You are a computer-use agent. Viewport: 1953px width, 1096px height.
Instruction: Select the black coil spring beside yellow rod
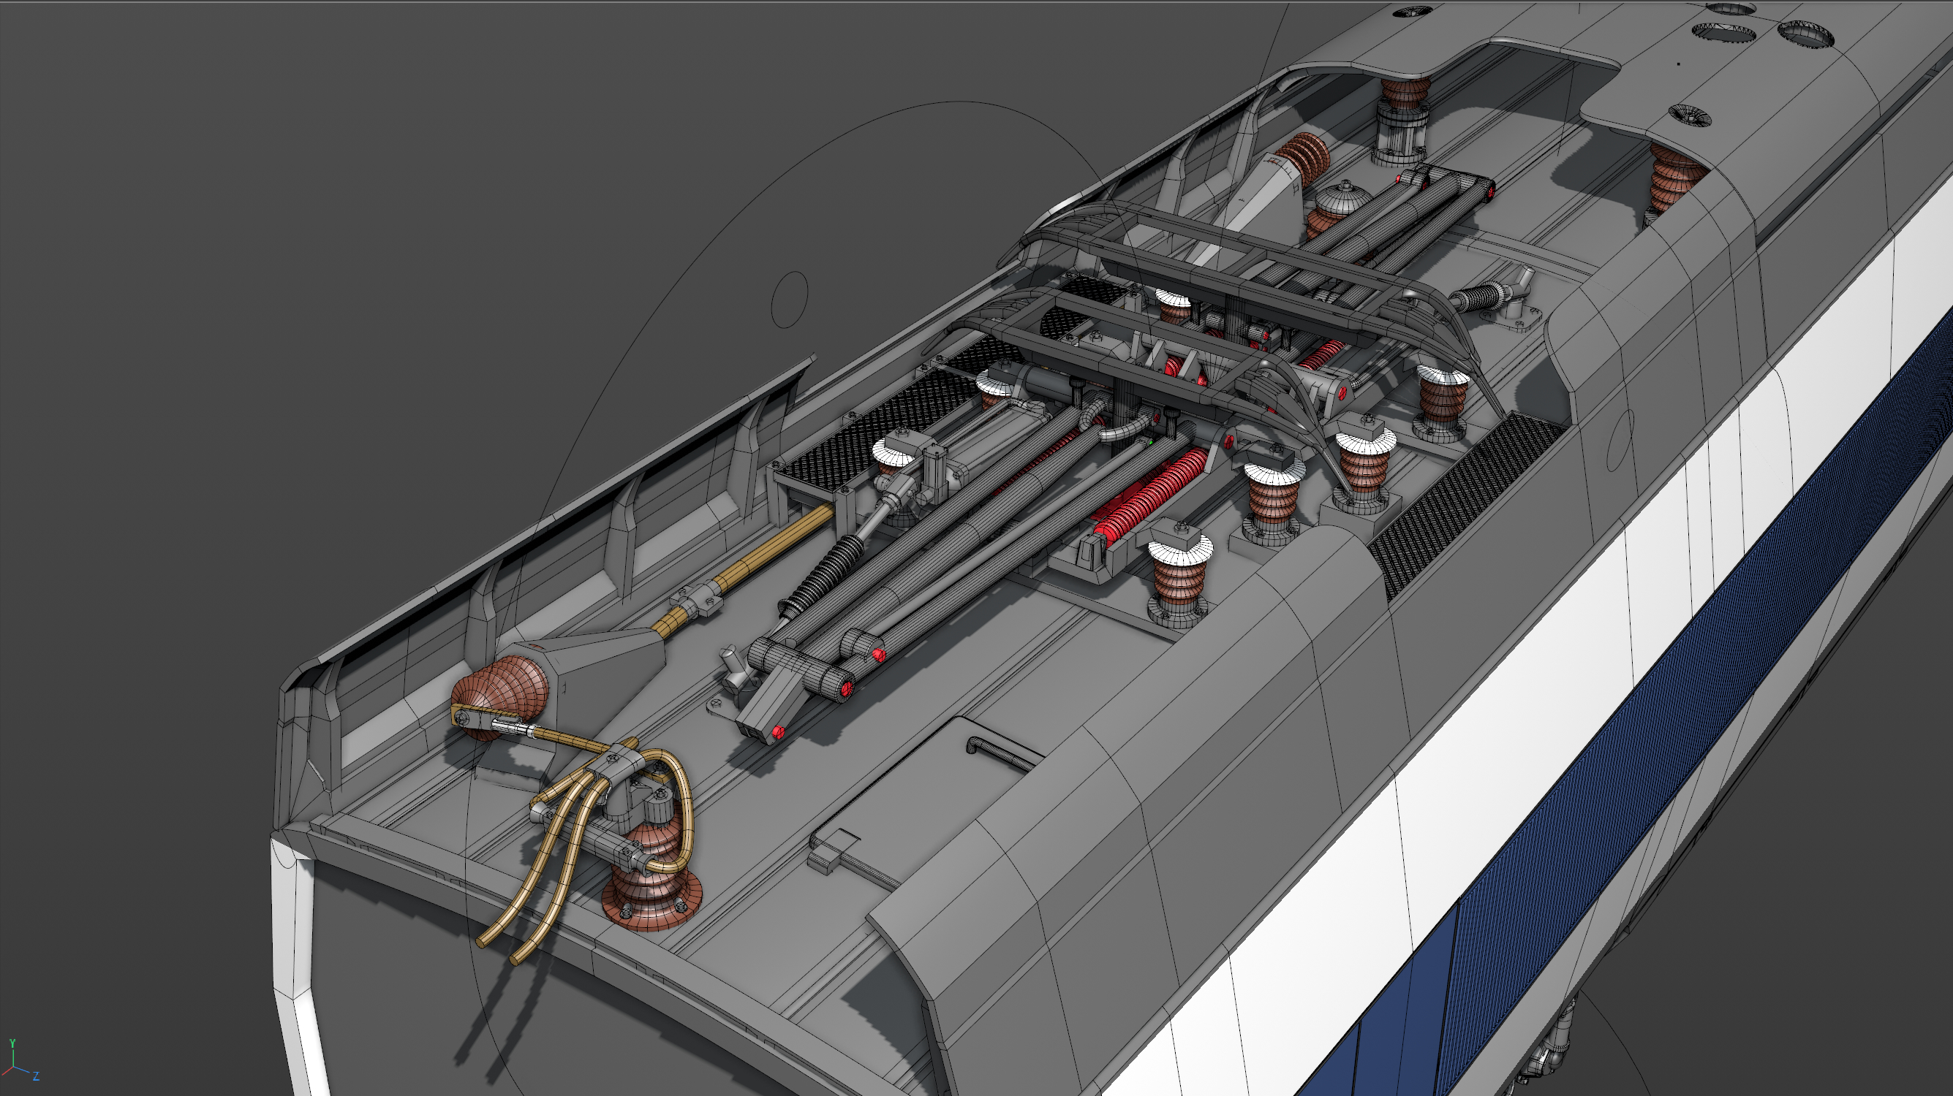click(x=824, y=572)
